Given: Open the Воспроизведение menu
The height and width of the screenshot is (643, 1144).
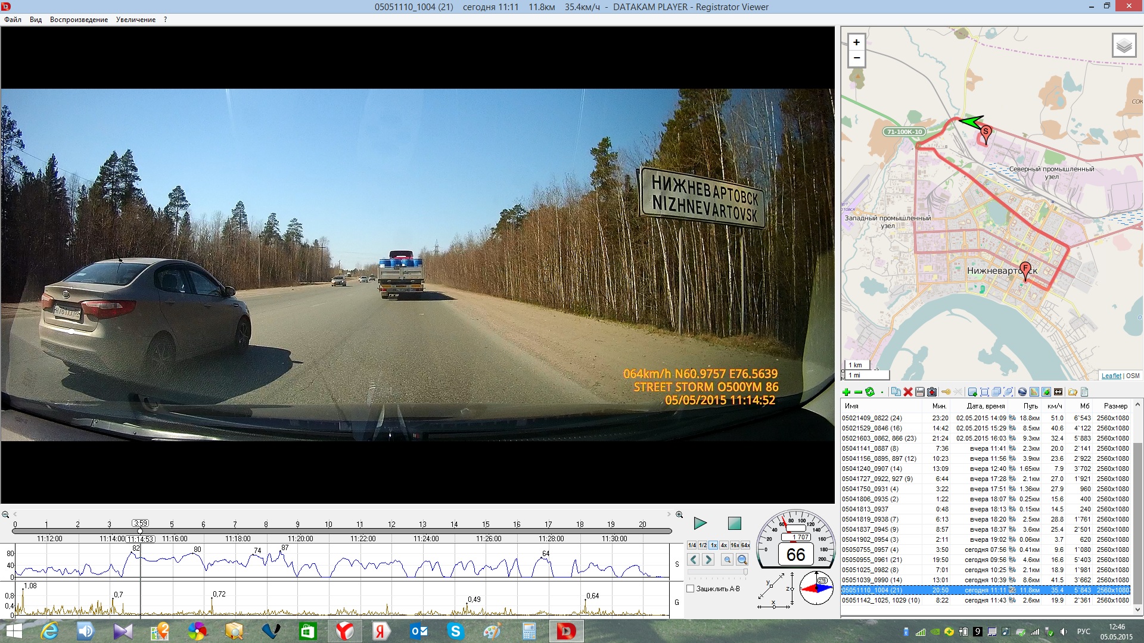Looking at the screenshot, I should tap(79, 20).
